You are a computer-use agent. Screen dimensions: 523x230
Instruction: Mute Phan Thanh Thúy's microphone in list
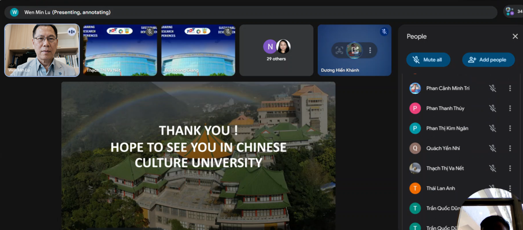pos(492,108)
